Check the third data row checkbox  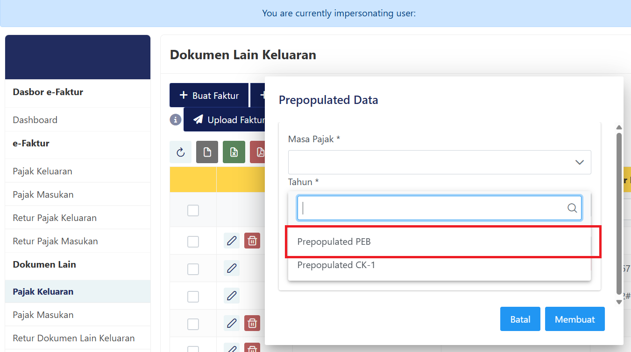click(193, 297)
